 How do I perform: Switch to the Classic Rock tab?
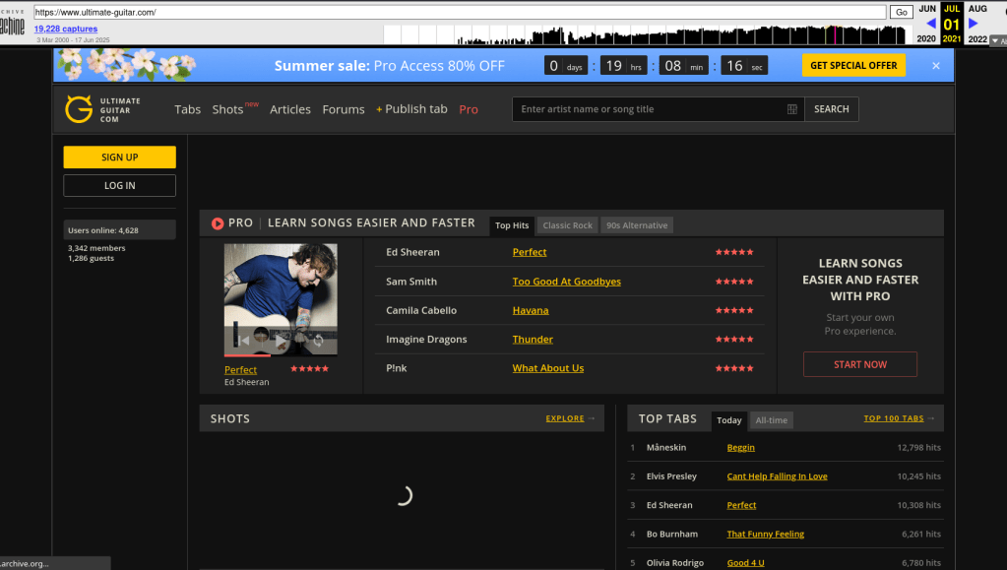coord(568,225)
